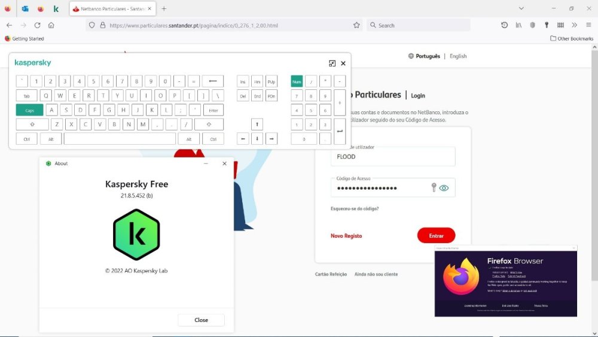Screen dimensions: 598x337
Task: Switch to pinned Outlook tab
Action: 25,8
